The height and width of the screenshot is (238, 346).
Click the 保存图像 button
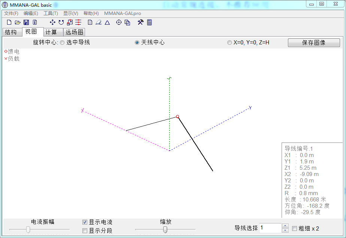coord(314,43)
